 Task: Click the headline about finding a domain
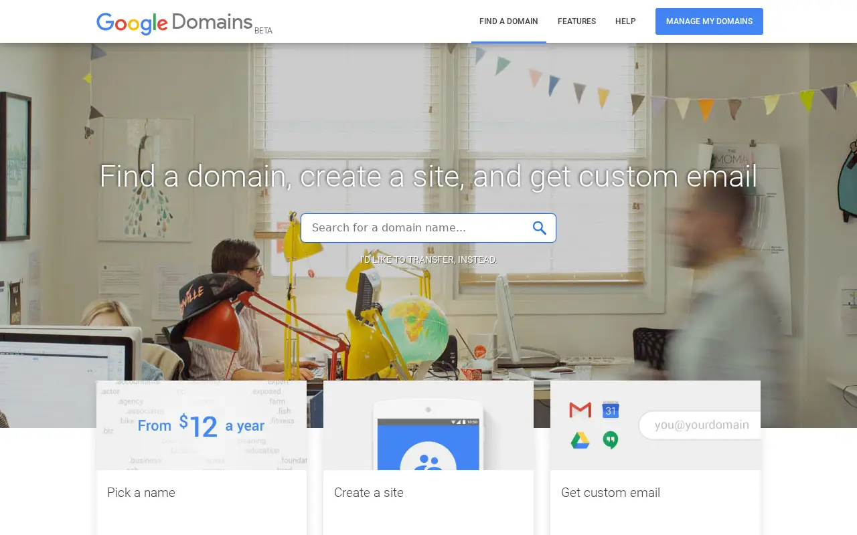(x=428, y=177)
